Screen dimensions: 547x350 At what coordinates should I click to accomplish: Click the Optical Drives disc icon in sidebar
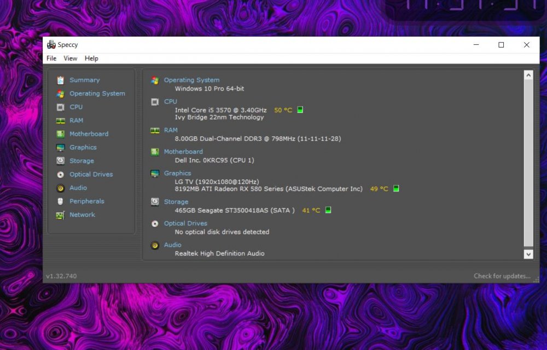tap(60, 175)
